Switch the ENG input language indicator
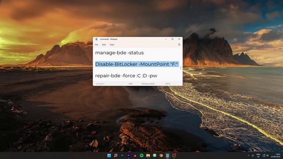 click(x=258, y=155)
